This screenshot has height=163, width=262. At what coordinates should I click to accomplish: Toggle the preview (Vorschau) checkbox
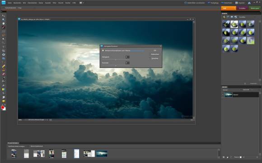(x=150, y=59)
